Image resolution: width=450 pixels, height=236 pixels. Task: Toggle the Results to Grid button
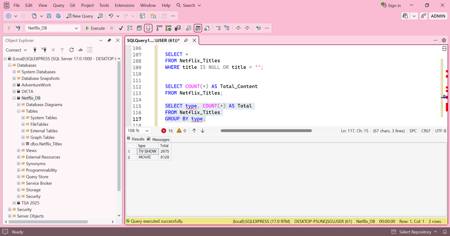tap(198, 28)
